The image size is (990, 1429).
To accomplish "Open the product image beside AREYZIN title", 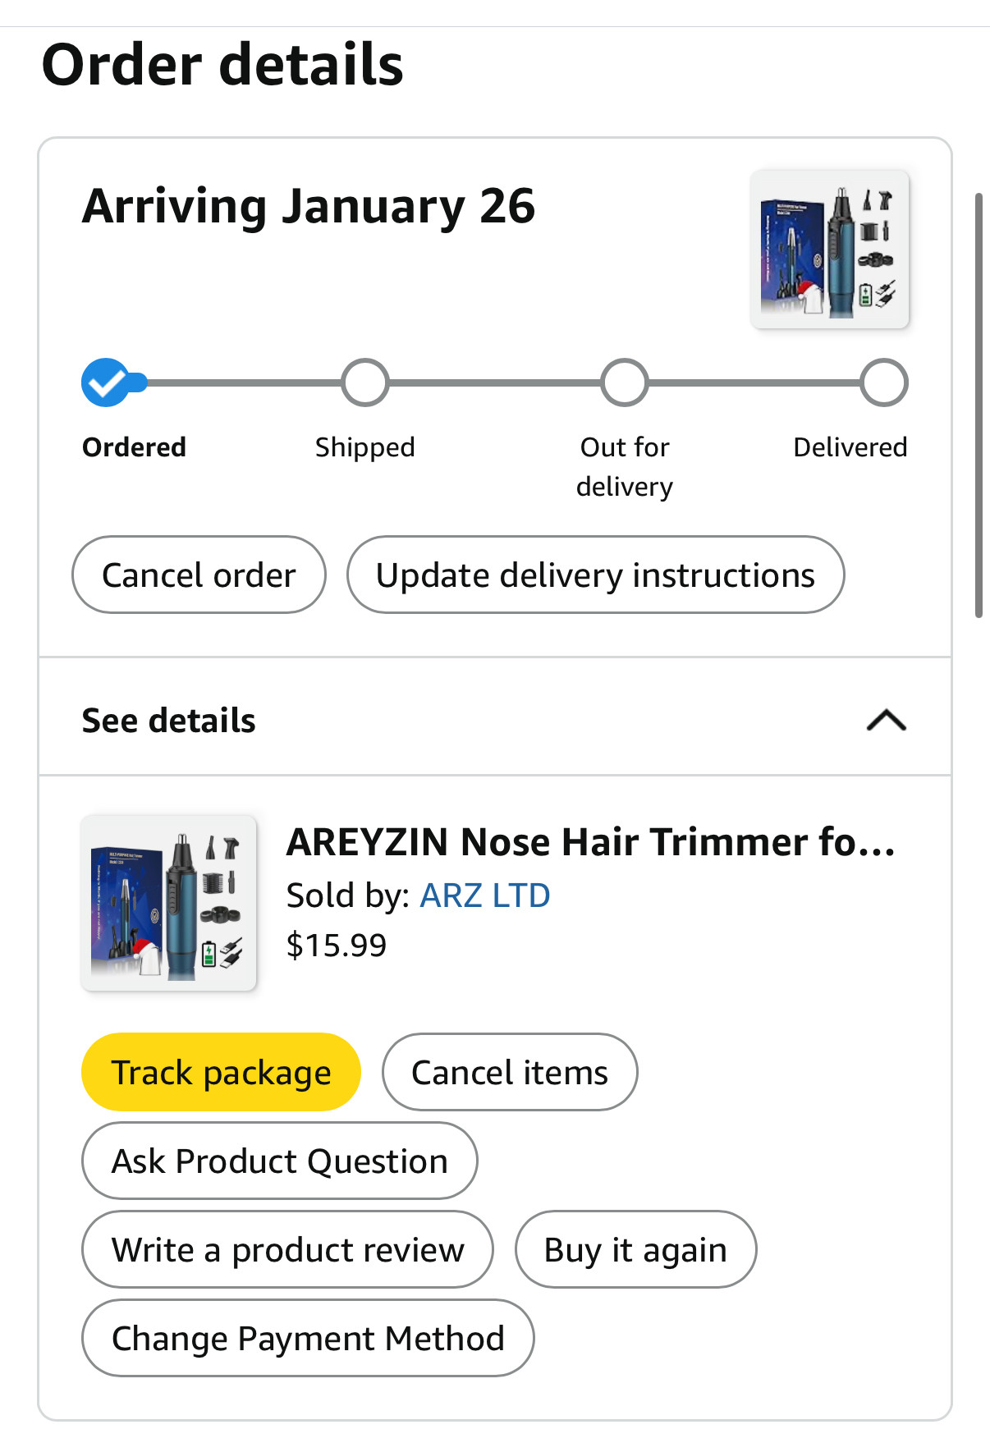I will coord(168,903).
